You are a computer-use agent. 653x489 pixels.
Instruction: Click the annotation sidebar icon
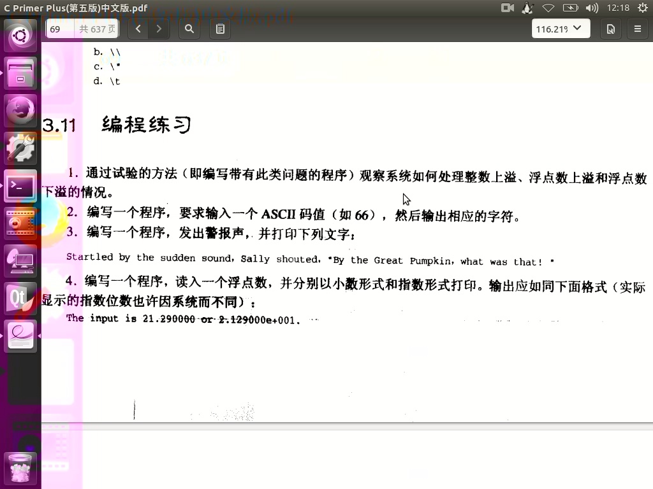coord(219,29)
